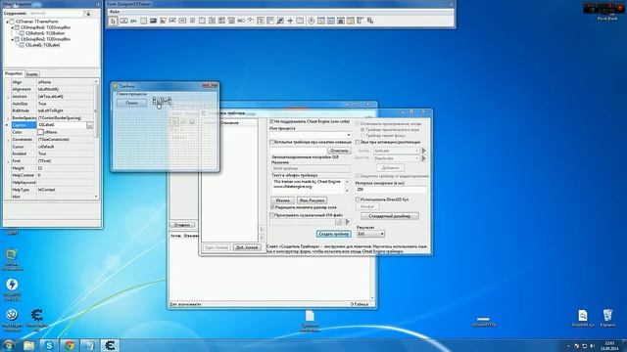Collapse the CEGroupBox1 tree node
Screen dimensions: 627x352
coord(12,28)
